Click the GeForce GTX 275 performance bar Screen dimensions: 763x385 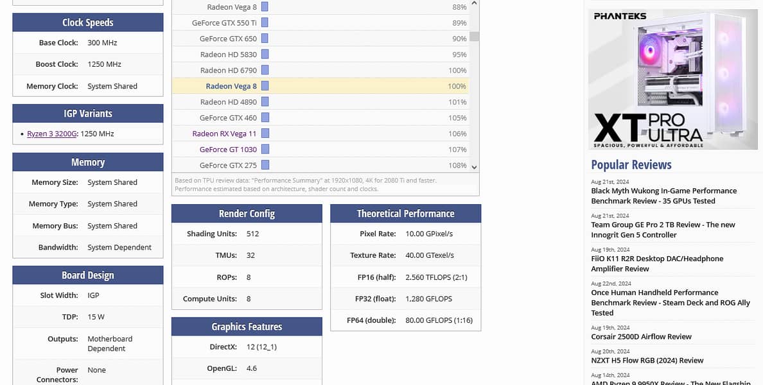tap(265, 165)
